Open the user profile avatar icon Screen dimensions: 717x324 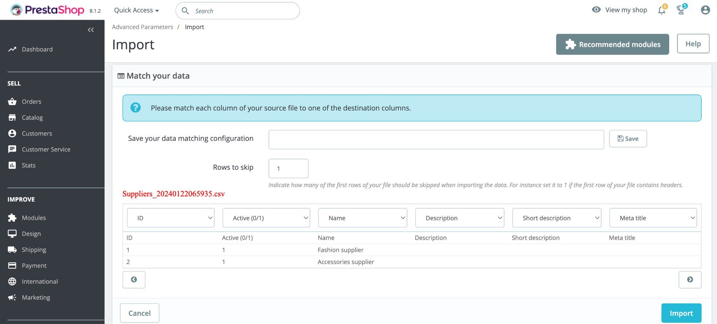tap(705, 10)
